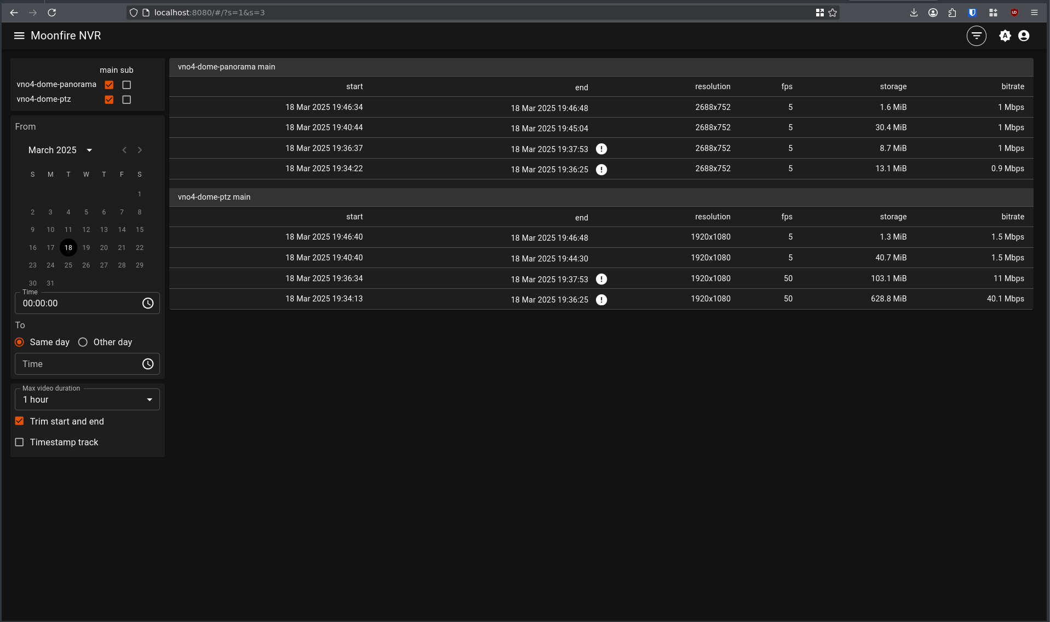Select March 19 in the calendar

[x=86, y=248]
